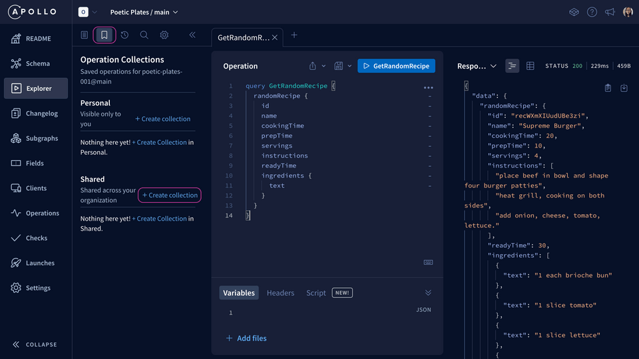Screen dimensions: 639x359
Task: Select the Operation Collections bookmark icon
Action: (x=105, y=35)
